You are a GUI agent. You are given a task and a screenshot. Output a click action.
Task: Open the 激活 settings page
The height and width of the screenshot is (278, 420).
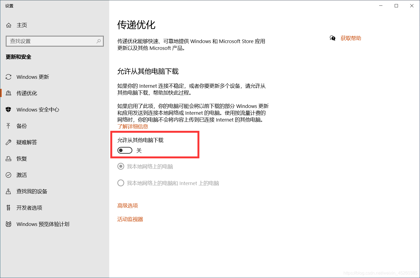coord(54,175)
